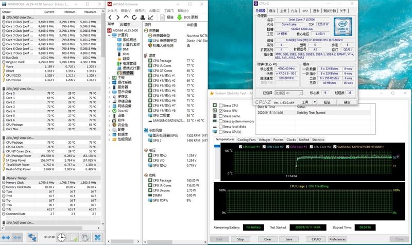Open CPU-Z 工具 dropdown arrow
The image size is (412, 245).
point(315,102)
